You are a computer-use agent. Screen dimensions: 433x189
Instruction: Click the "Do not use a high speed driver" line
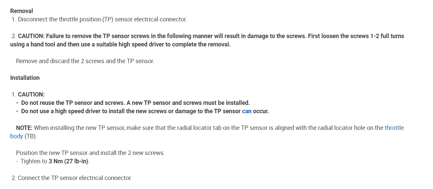coord(130,111)
